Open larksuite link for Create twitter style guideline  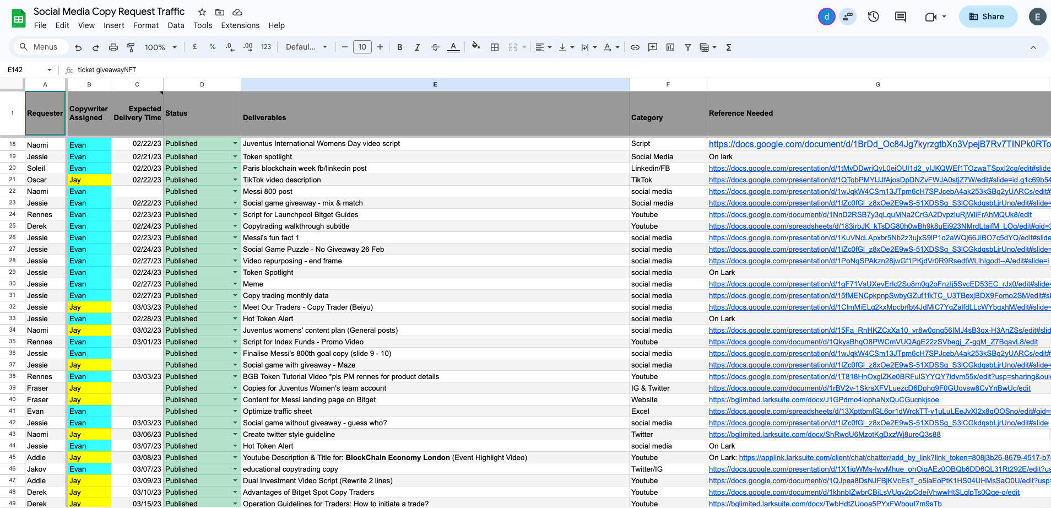(x=825, y=434)
